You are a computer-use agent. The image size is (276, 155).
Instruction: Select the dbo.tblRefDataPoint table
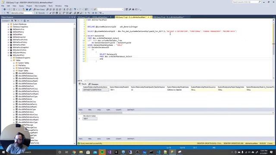pos(26,86)
